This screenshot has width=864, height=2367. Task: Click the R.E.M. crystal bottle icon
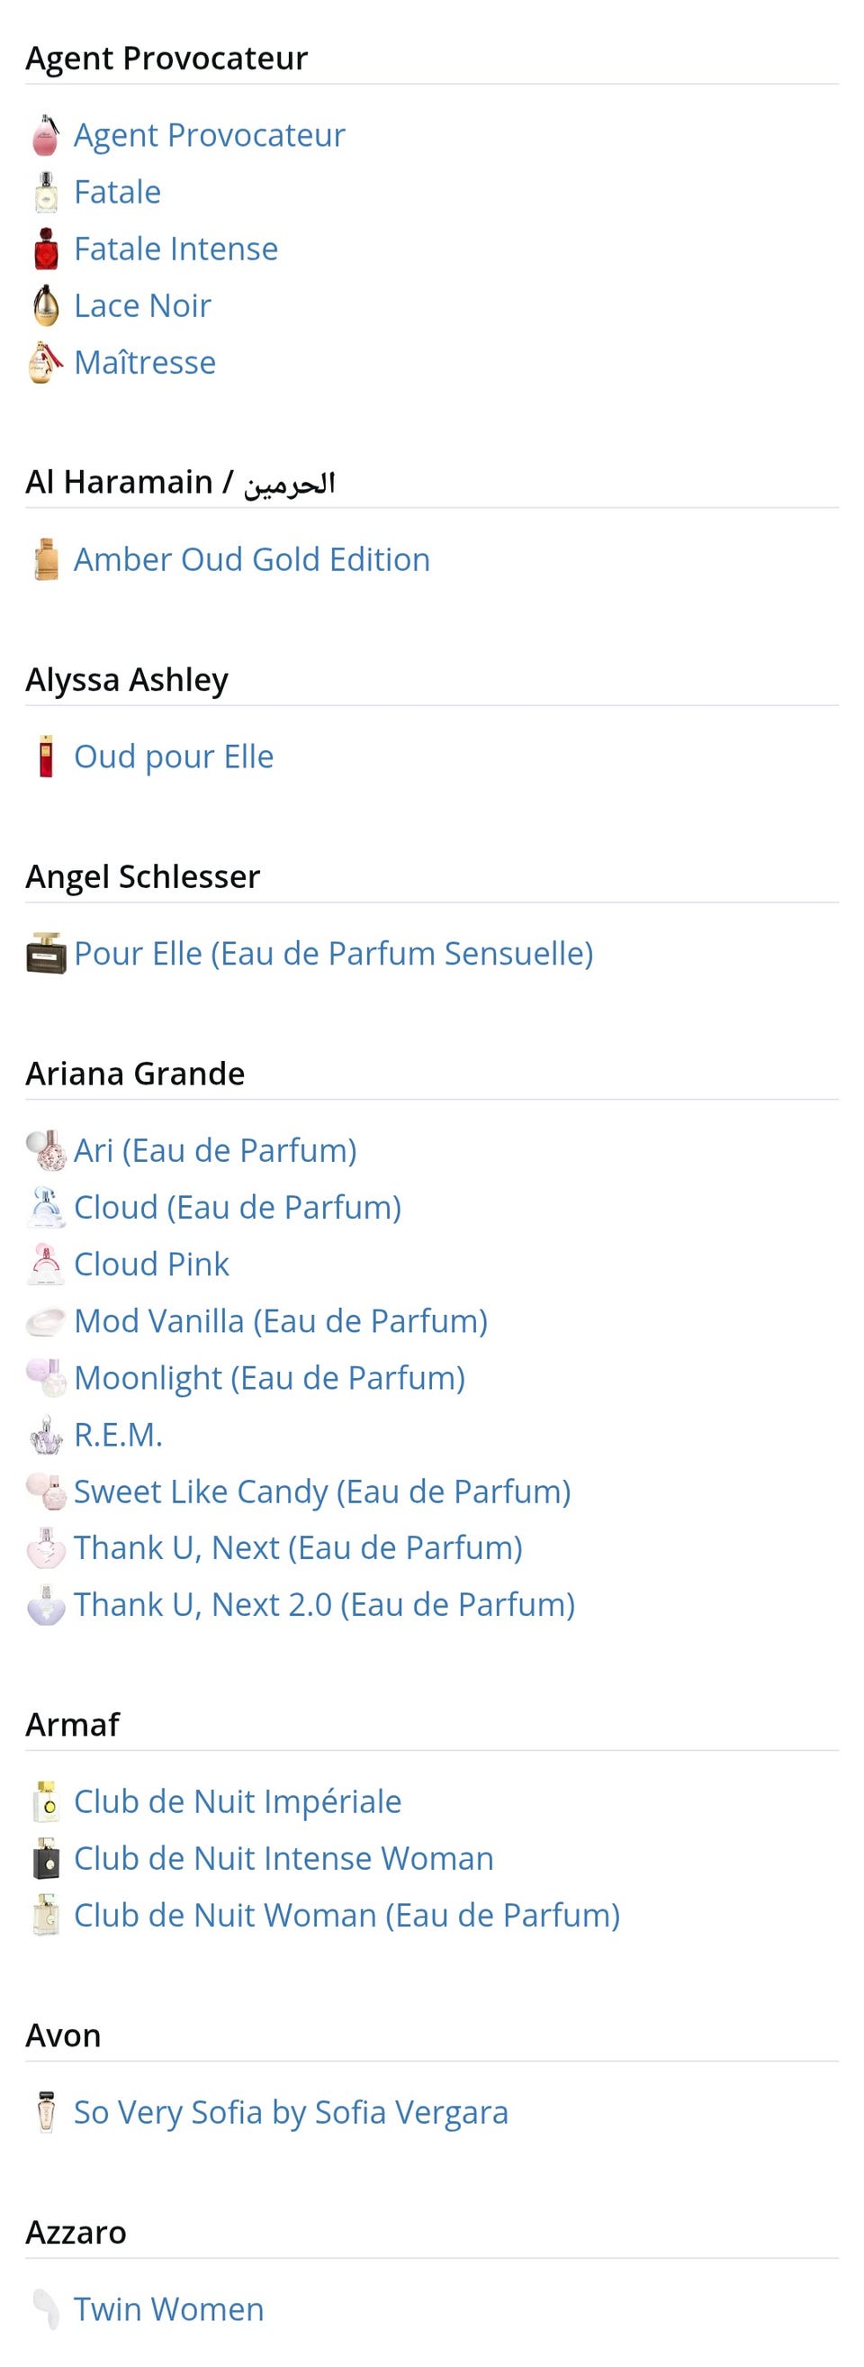point(45,1435)
